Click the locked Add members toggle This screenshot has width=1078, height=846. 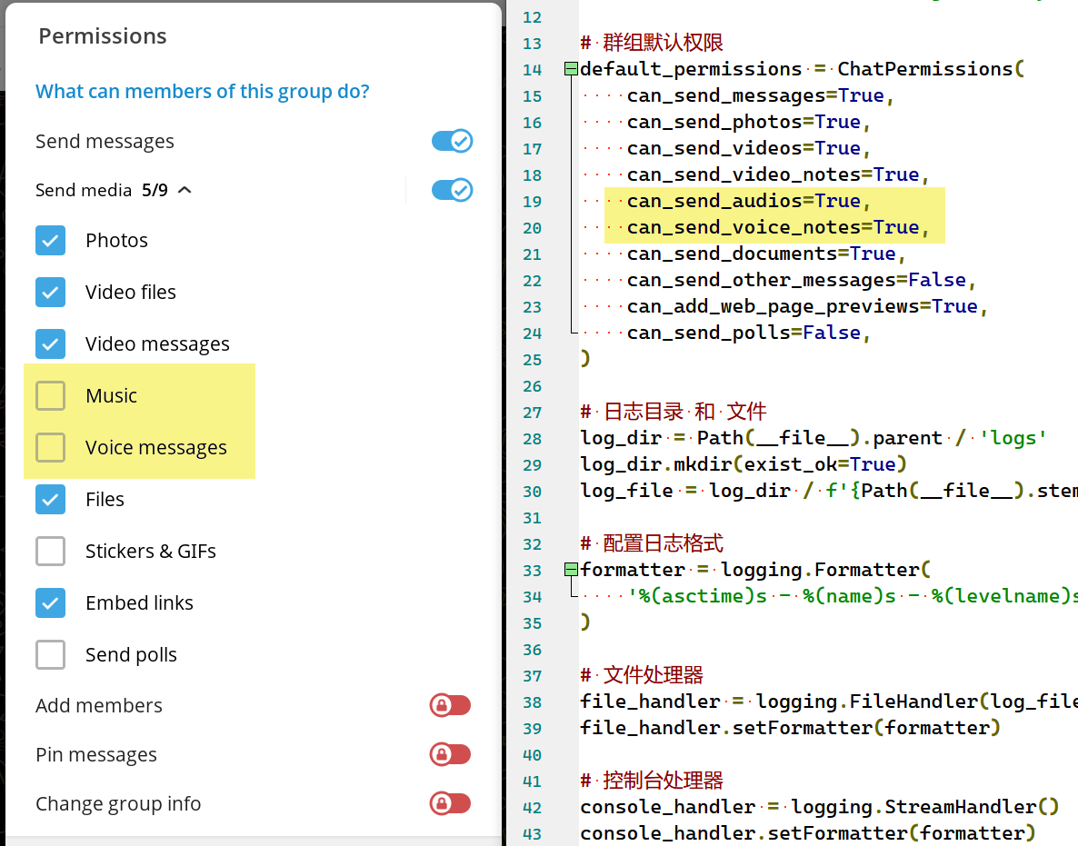click(450, 706)
